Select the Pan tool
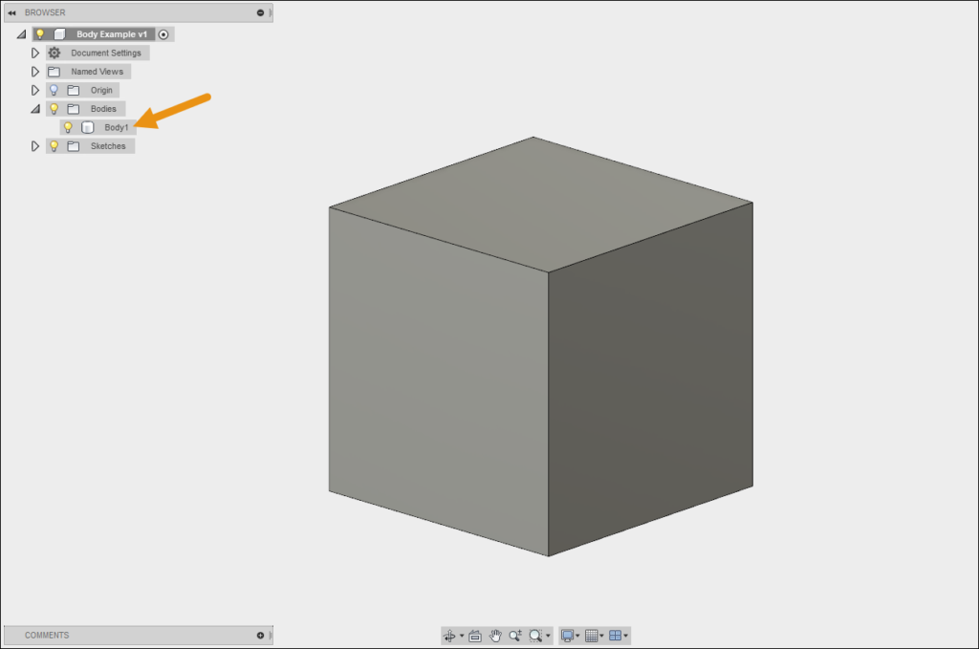979x649 pixels. 495,636
